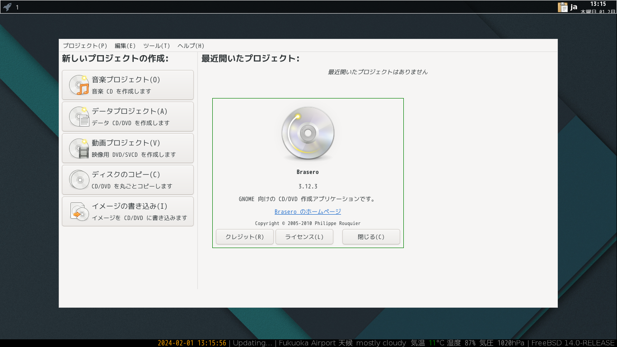The height and width of the screenshot is (347, 617).
Task: Click the FreeBSD 14.0-RELEASE status text
Action: coord(573,343)
